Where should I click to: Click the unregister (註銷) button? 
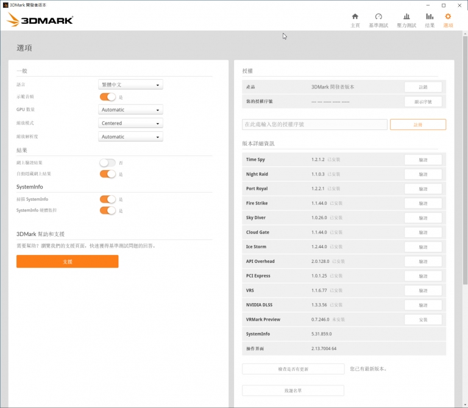click(x=423, y=87)
